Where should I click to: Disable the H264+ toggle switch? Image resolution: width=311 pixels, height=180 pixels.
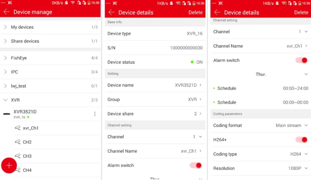[301, 140]
